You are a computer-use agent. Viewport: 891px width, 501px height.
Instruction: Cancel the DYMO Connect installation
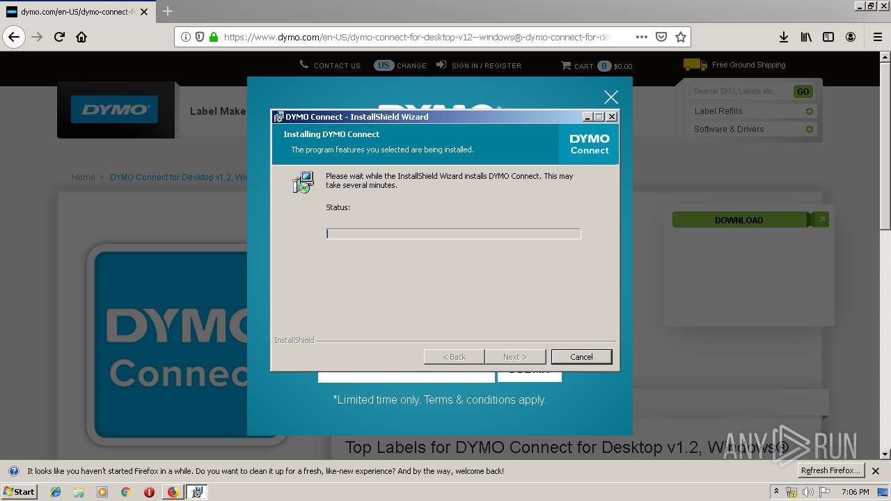click(x=581, y=357)
